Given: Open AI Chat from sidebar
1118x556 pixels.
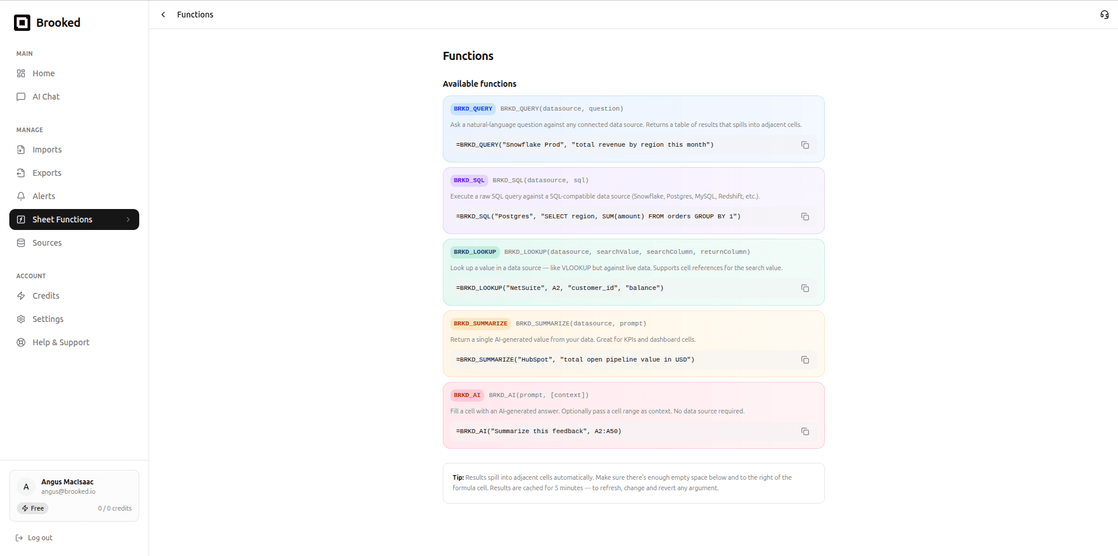Looking at the screenshot, I should [74, 97].
